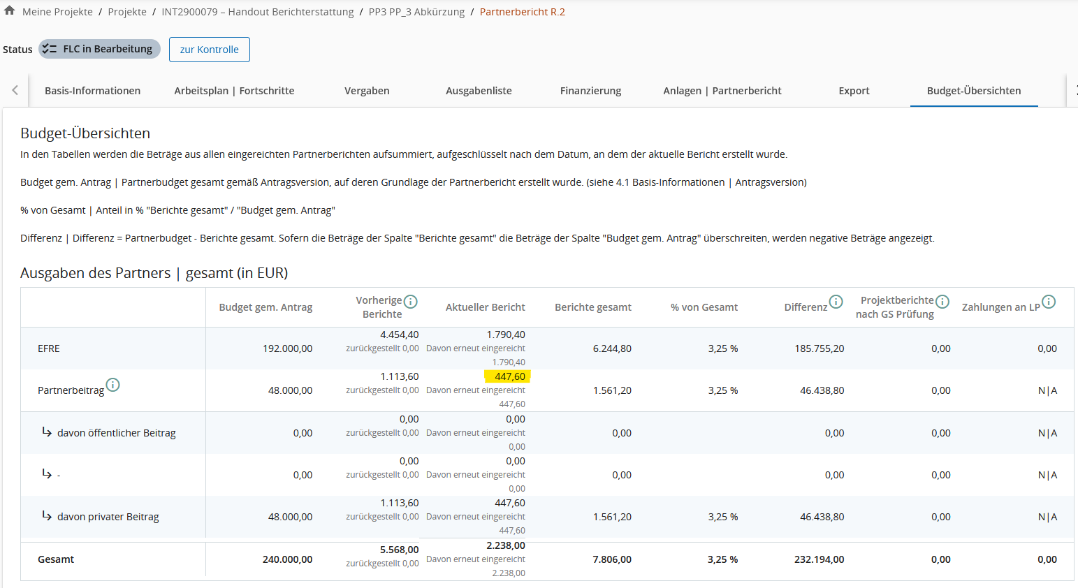Switch to Anlagen | Partnerbericht tab

coord(722,91)
